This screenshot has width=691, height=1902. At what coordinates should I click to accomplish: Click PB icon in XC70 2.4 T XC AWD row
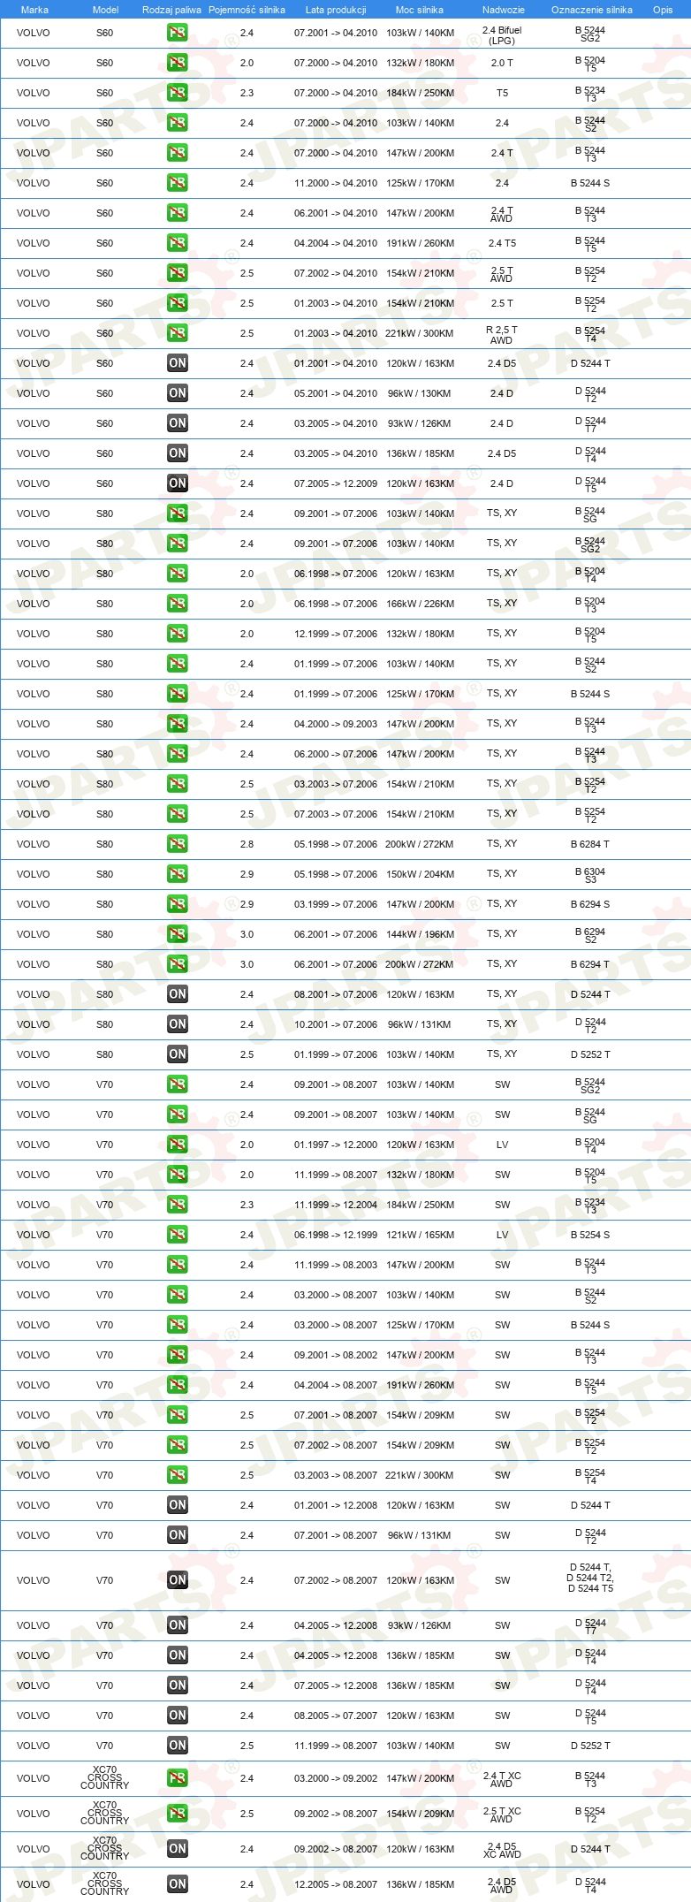pyautogui.click(x=178, y=1778)
